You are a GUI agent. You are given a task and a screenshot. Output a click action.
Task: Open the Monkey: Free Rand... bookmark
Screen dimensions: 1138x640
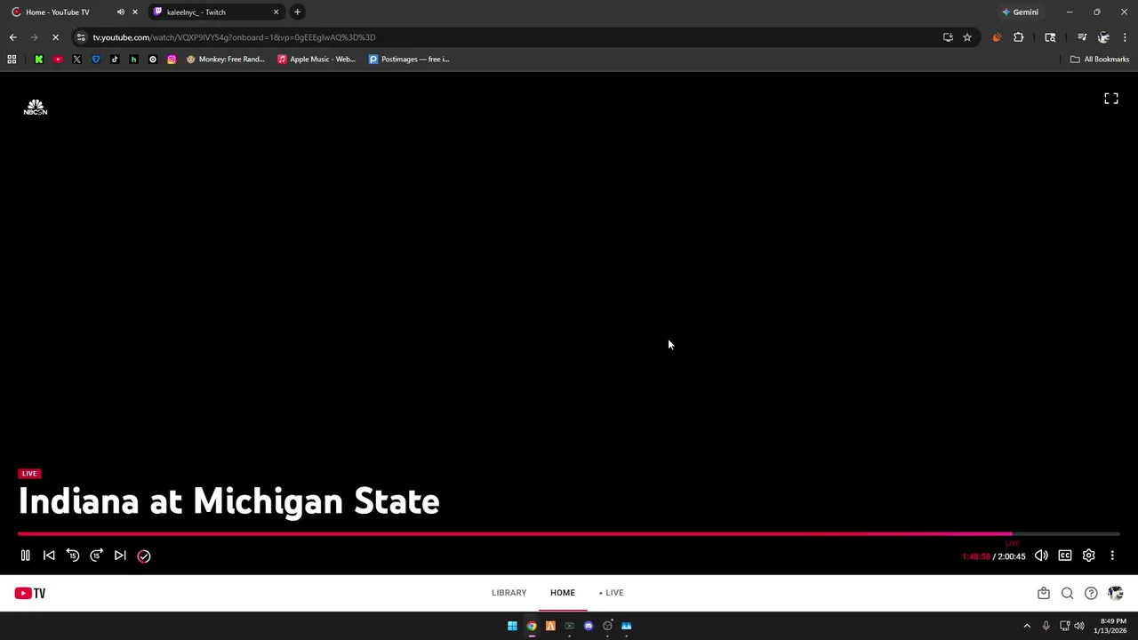225,60
